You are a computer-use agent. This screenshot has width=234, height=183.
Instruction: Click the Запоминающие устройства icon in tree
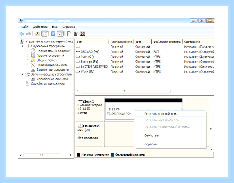point(28,74)
